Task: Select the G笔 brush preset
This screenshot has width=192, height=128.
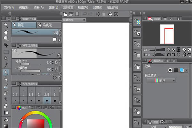Action: [x=35, y=32]
